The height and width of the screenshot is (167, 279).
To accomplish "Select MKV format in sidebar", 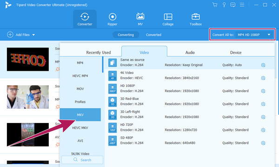I will 80,115.
